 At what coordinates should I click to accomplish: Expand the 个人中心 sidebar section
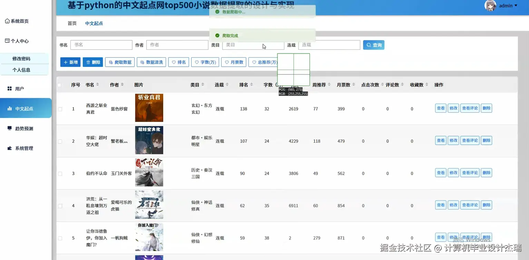pos(17,41)
